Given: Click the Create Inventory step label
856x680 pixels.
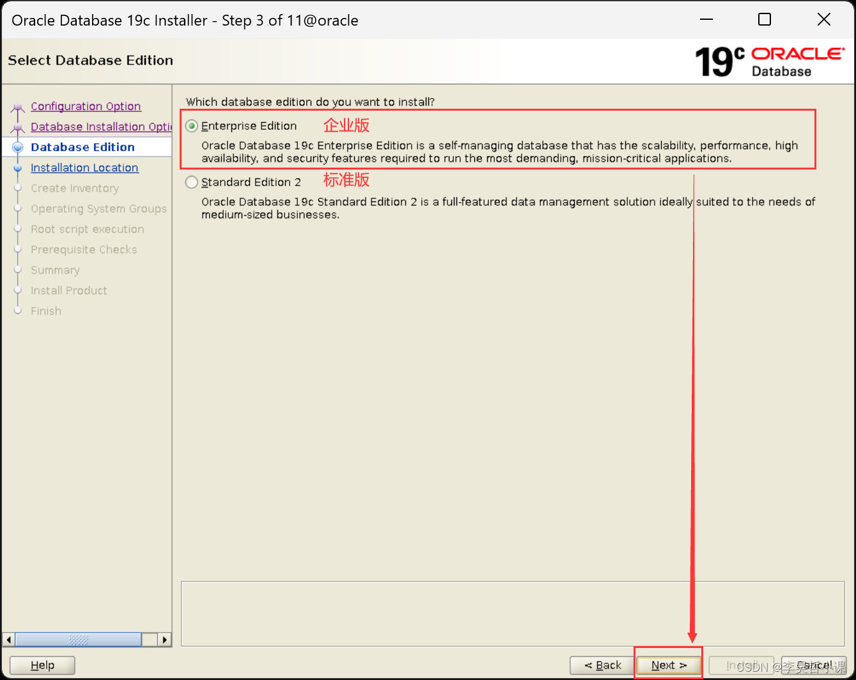Looking at the screenshot, I should [75, 188].
